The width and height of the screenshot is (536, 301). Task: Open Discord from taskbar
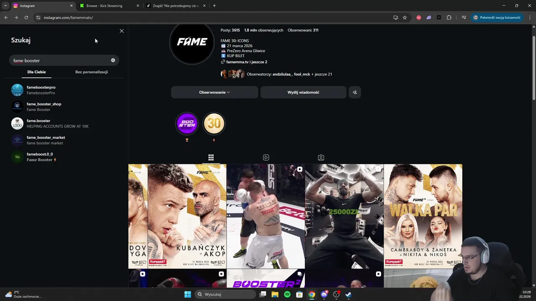[x=324, y=294]
